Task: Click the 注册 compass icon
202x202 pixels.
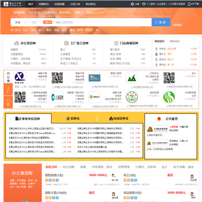Action: [132, 4]
